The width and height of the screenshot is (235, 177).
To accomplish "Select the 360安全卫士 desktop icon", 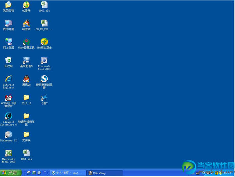I will click(44, 44).
